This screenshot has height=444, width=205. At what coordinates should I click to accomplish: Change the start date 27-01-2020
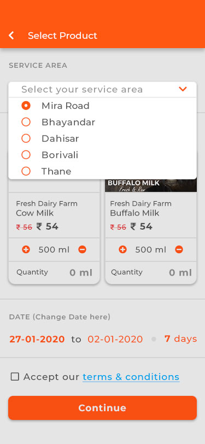tap(37, 339)
